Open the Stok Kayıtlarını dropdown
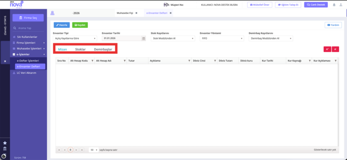Image resolution: width=347 pixels, height=160 pixels. [x=173, y=39]
